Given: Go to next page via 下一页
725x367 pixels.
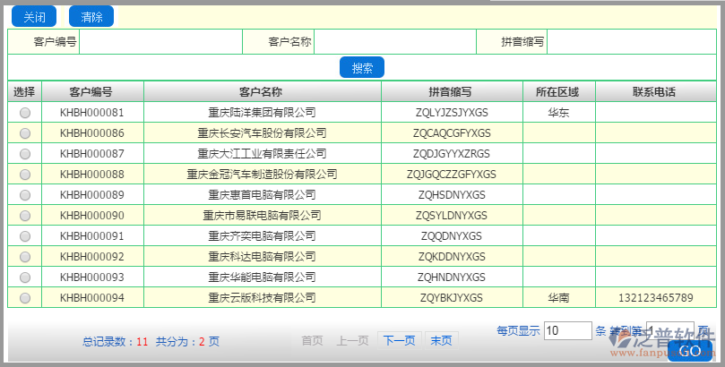Looking at the screenshot, I should (x=399, y=341).
